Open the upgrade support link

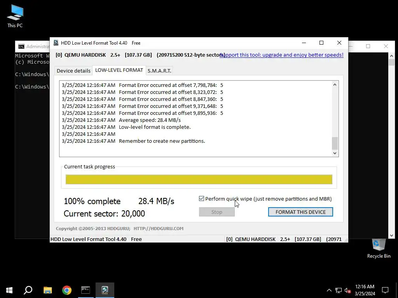(281, 55)
